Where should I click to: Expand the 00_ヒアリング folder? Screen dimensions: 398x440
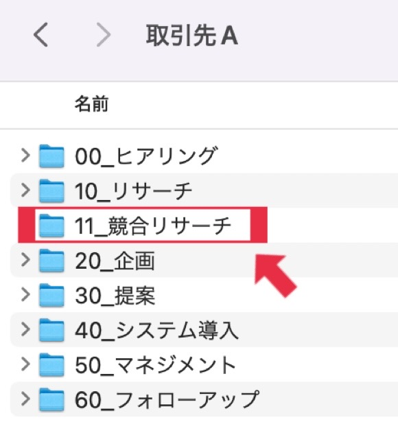pyautogui.click(x=25, y=155)
